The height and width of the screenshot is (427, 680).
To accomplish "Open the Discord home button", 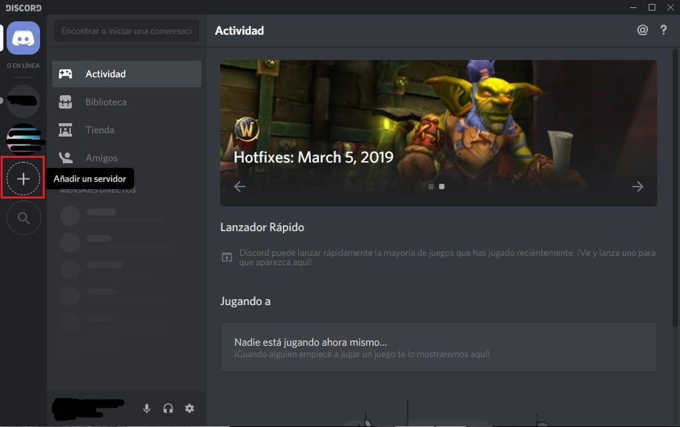I will (23, 38).
